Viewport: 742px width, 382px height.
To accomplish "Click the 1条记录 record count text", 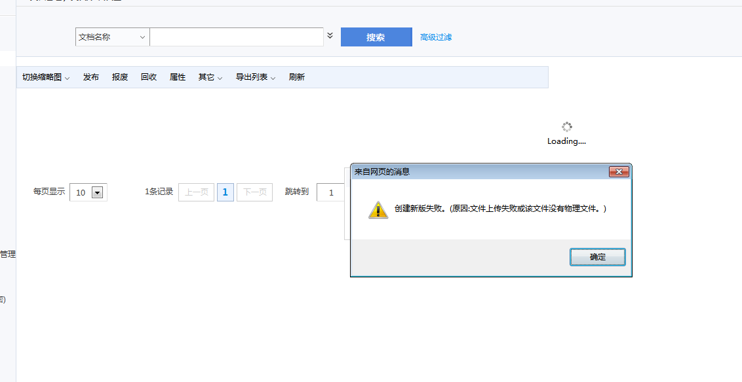I will point(159,192).
